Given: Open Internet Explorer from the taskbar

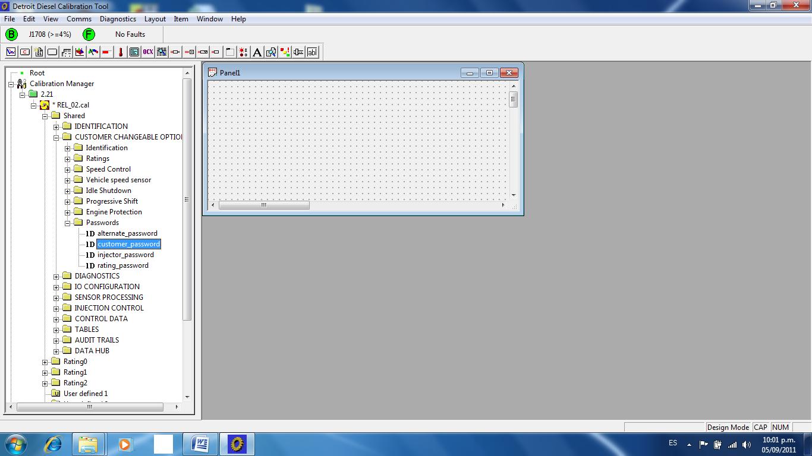Looking at the screenshot, I should click(53, 444).
